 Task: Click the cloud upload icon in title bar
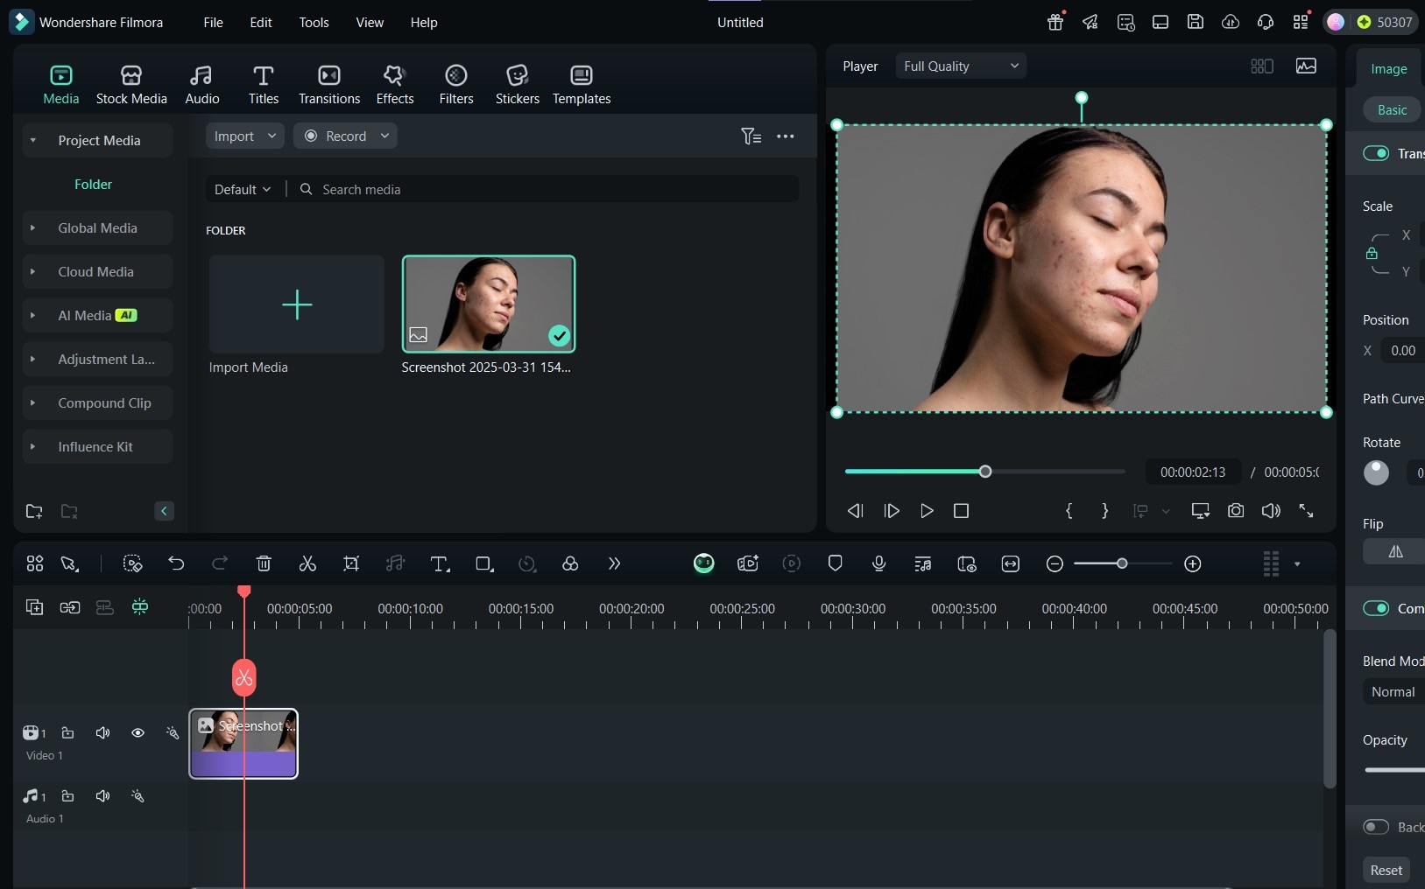pos(1231,23)
